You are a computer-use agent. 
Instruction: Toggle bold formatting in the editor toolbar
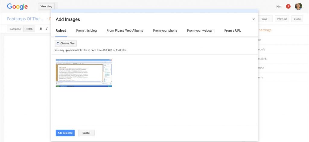[41, 29]
